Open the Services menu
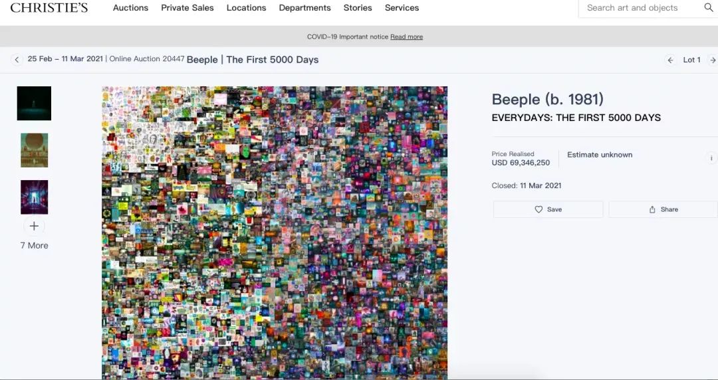The image size is (718, 380). 402,8
